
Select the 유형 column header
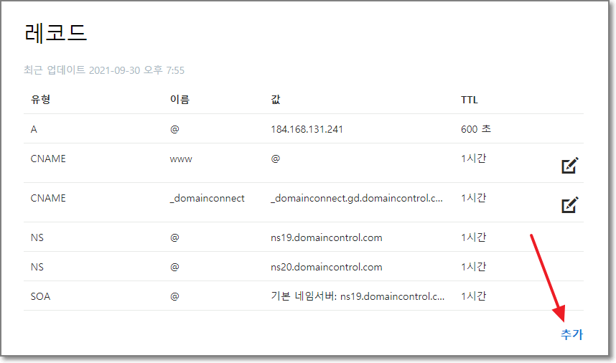tap(40, 99)
